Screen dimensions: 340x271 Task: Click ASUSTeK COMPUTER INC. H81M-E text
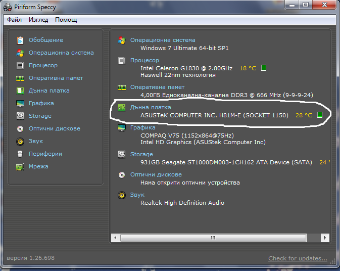click(x=214, y=115)
